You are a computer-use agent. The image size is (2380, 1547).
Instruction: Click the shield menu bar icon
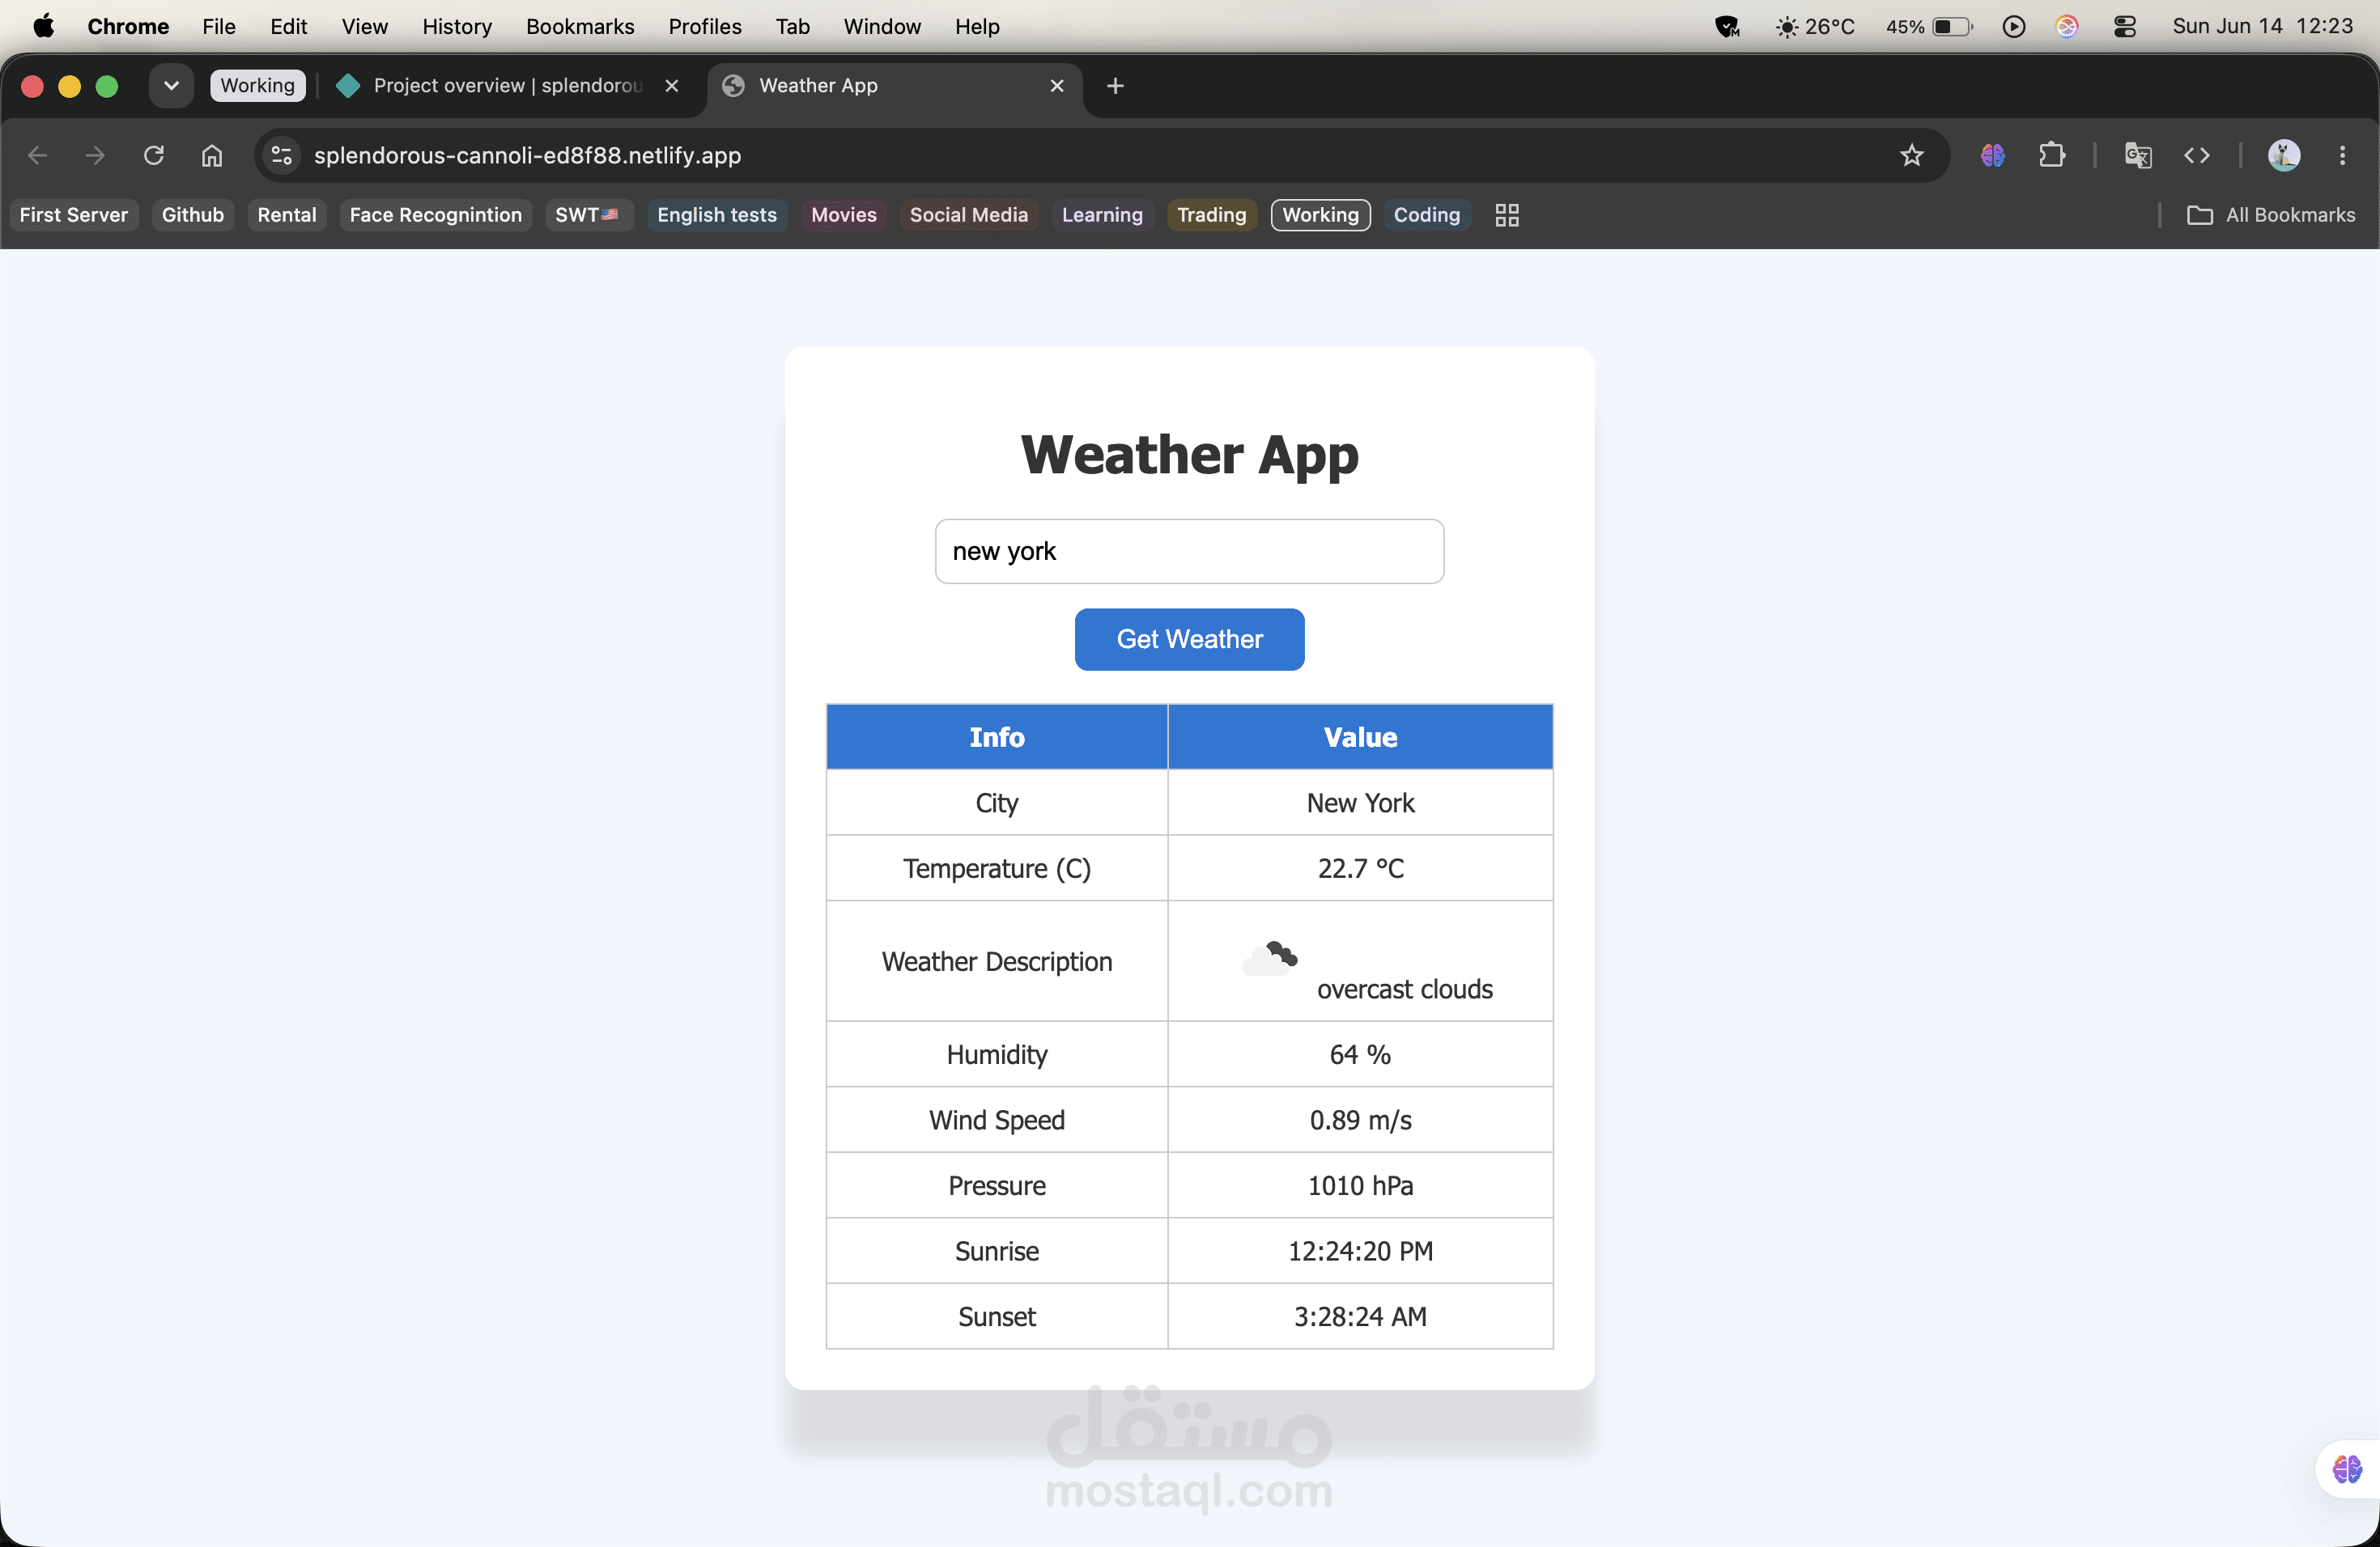(1727, 26)
